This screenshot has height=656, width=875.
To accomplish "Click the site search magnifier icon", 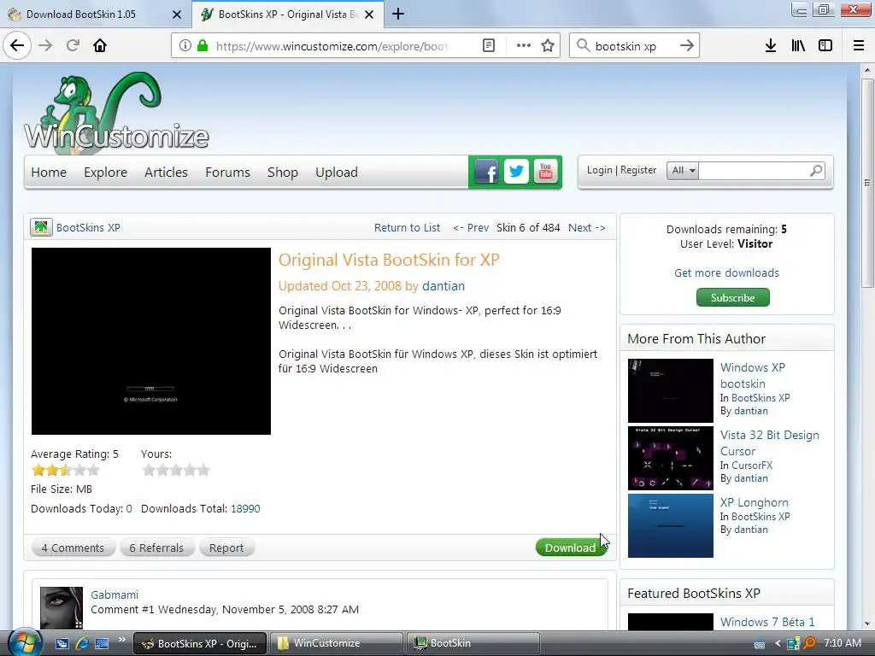I will coord(816,170).
